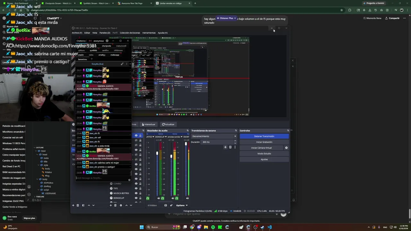This screenshot has width=411, height=231.
Task: Toggle audio mixer layout icon
Action: tap(166, 205)
